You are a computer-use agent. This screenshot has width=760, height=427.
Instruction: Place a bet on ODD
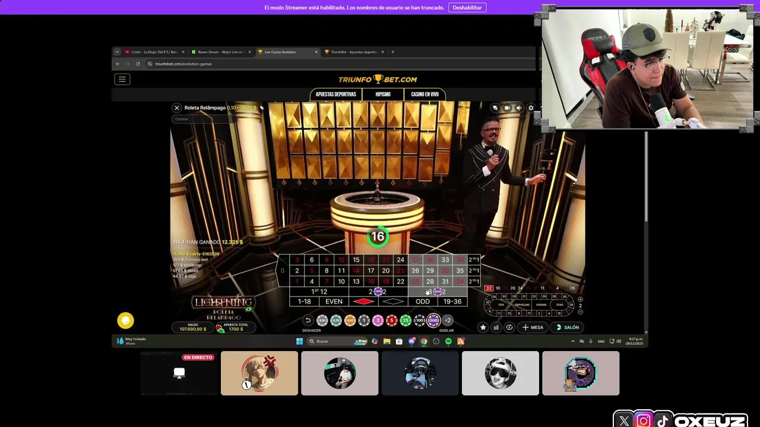click(x=422, y=301)
